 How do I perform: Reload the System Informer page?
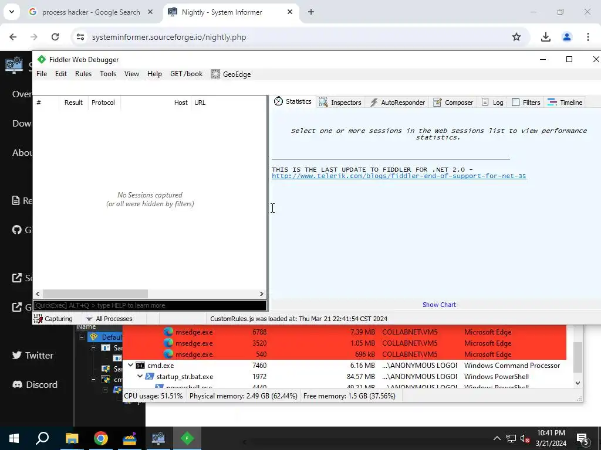[55, 37]
